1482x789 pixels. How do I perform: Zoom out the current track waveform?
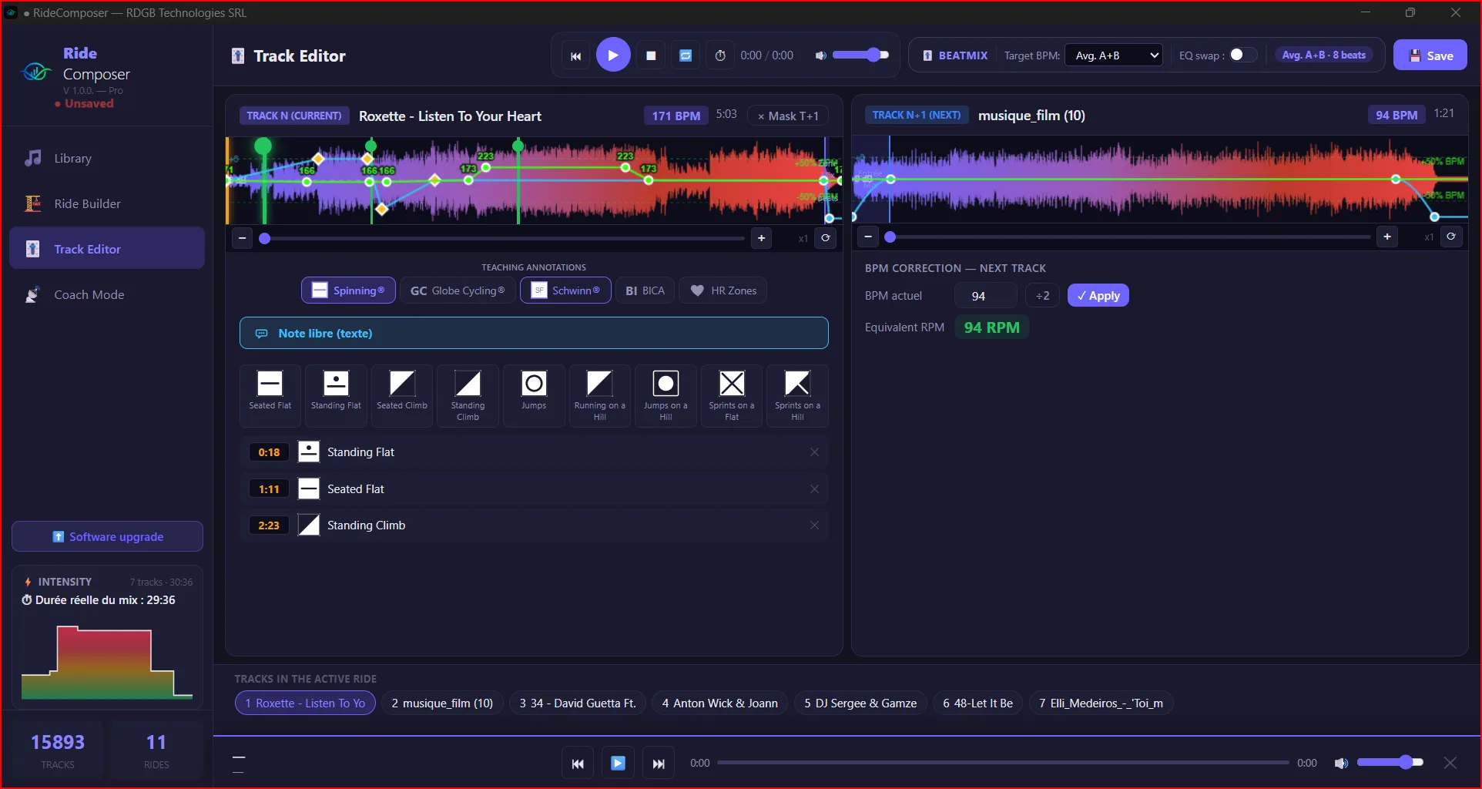243,238
